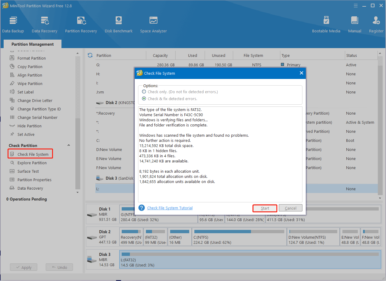Select G:(NTFS) block in disk map

[x=158, y=214]
